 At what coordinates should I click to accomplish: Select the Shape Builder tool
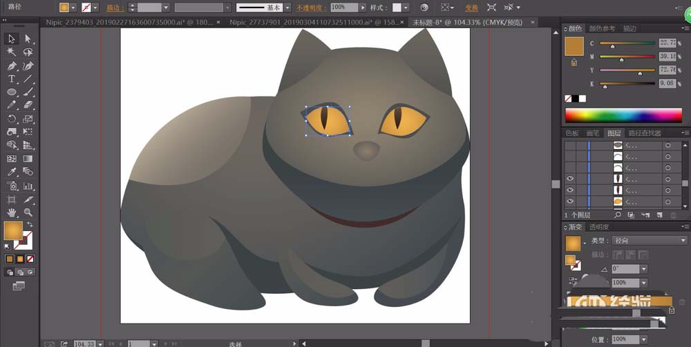pos(12,145)
